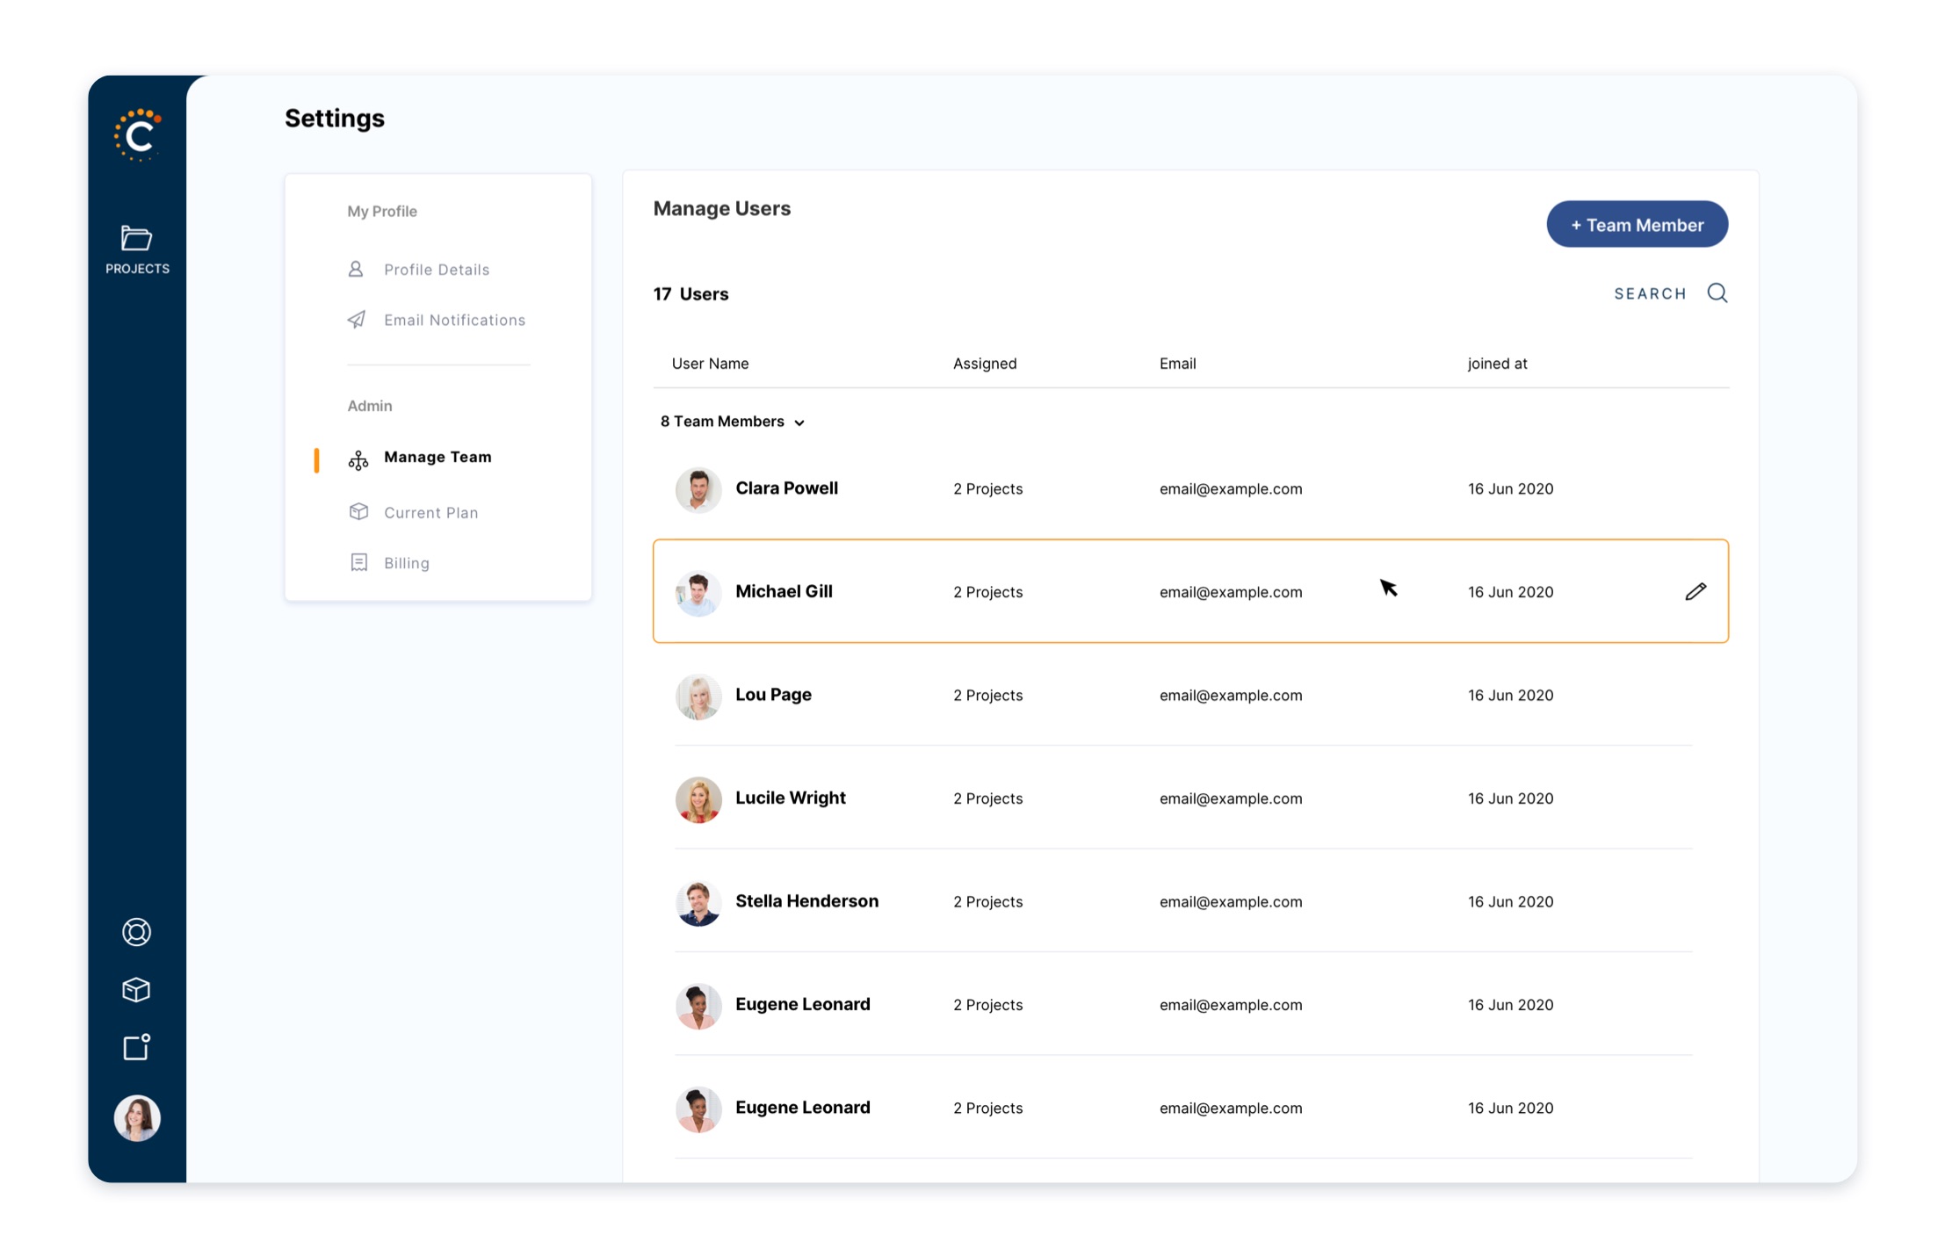
Task: Click Clara Powell's email address
Action: pos(1231,488)
